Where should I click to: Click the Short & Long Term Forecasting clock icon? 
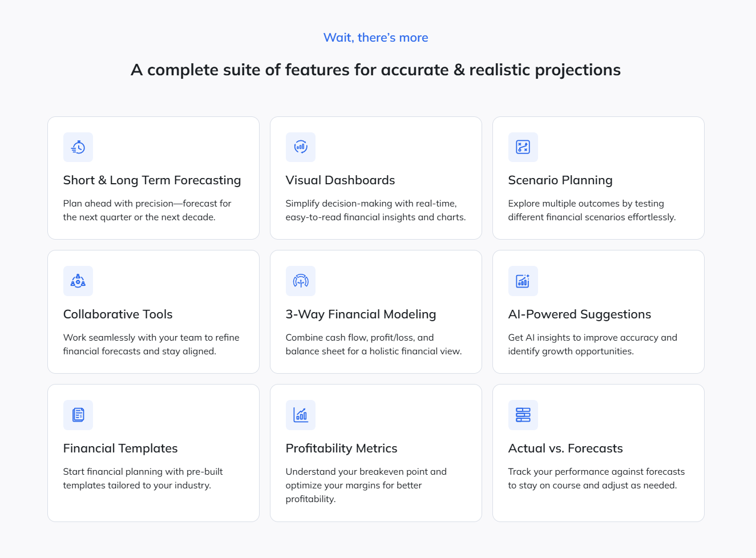[x=78, y=147]
